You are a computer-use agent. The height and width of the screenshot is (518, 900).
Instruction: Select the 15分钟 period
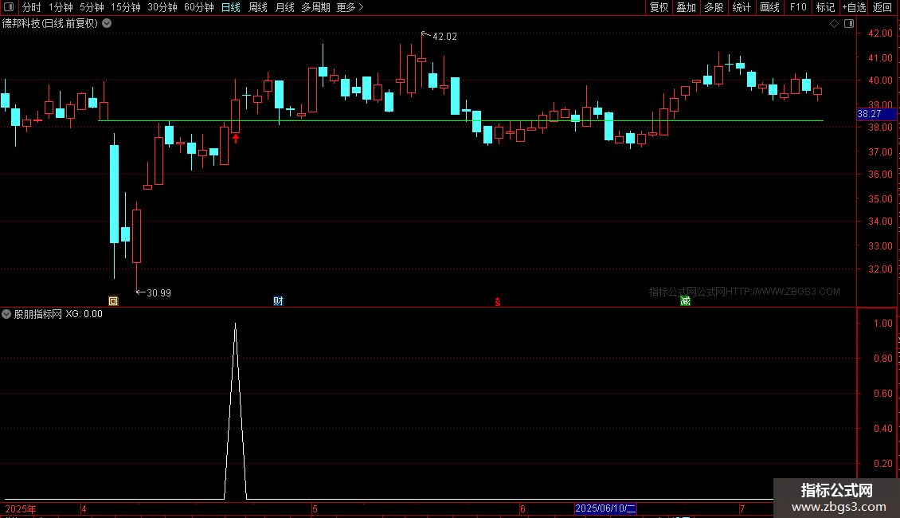click(125, 7)
